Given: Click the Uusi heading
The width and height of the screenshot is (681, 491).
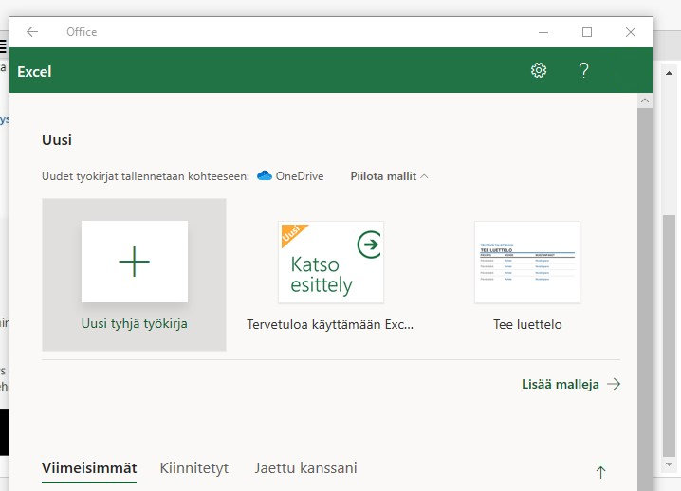Looking at the screenshot, I should (x=57, y=139).
